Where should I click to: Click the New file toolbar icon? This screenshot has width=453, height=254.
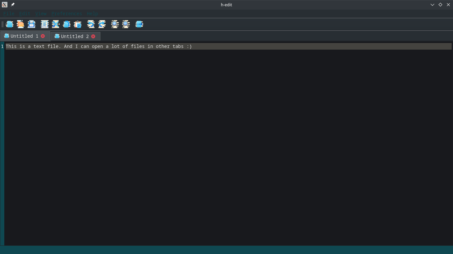(x=10, y=24)
